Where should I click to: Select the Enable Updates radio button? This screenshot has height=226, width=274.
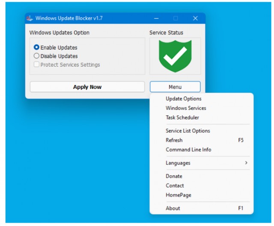coord(36,47)
